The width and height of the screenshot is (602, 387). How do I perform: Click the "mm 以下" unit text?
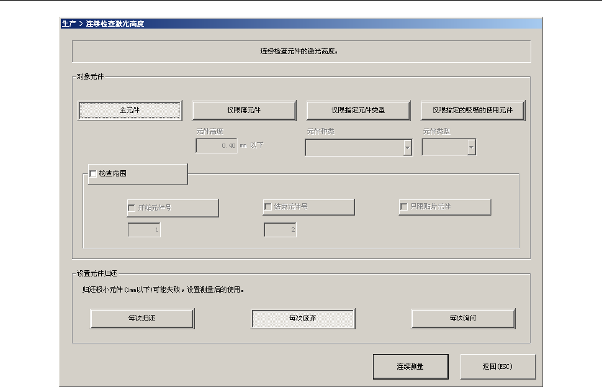click(x=252, y=145)
